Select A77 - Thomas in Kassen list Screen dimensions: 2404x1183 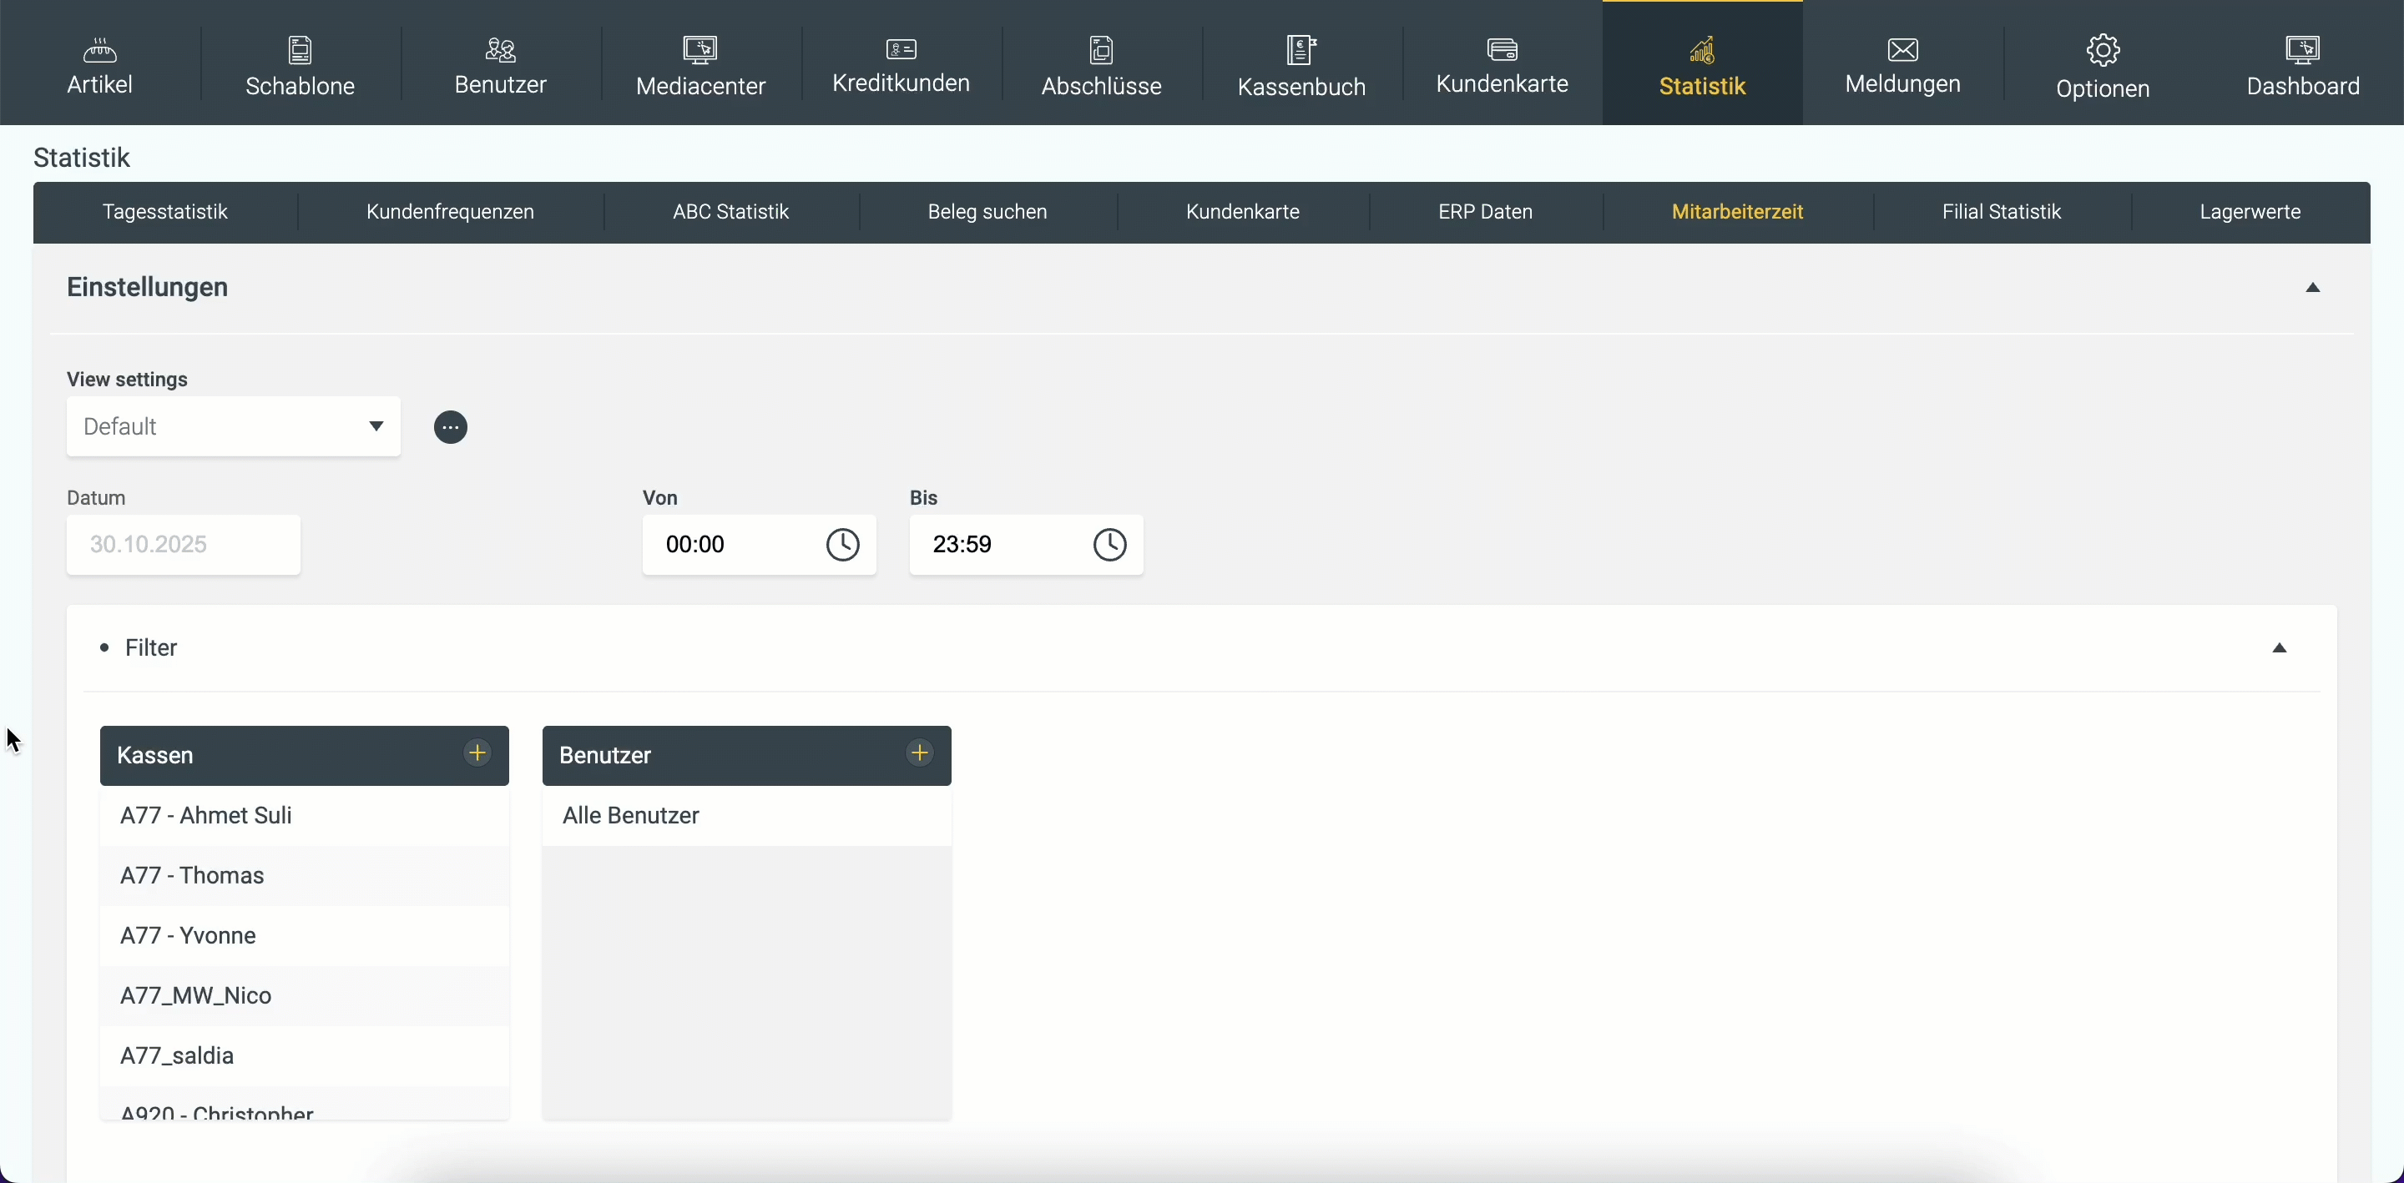[x=192, y=875]
